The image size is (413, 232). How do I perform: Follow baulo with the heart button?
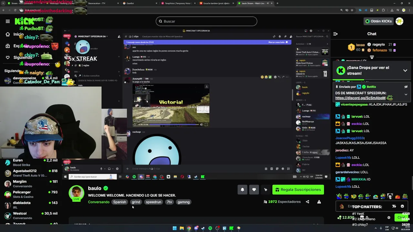pyautogui.click(x=254, y=189)
